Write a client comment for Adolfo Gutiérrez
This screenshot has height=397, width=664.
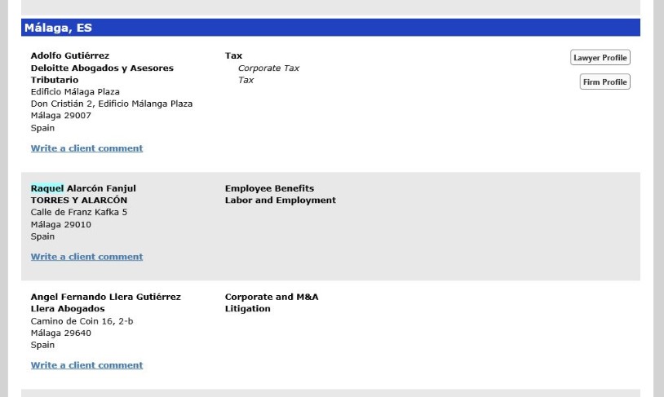click(86, 148)
